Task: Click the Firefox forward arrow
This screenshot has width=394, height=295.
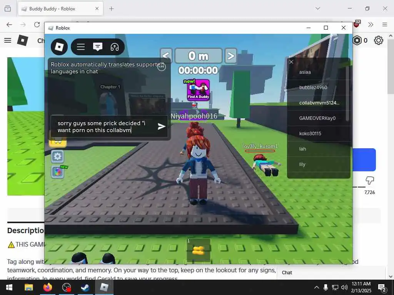Action: pyautogui.click(x=23, y=25)
